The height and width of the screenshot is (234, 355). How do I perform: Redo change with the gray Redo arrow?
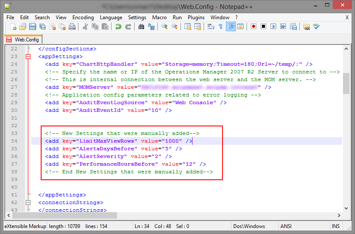click(x=128, y=26)
